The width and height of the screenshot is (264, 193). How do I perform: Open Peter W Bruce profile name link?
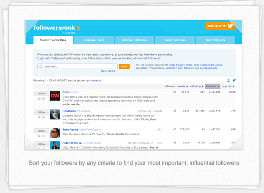coord(72,143)
